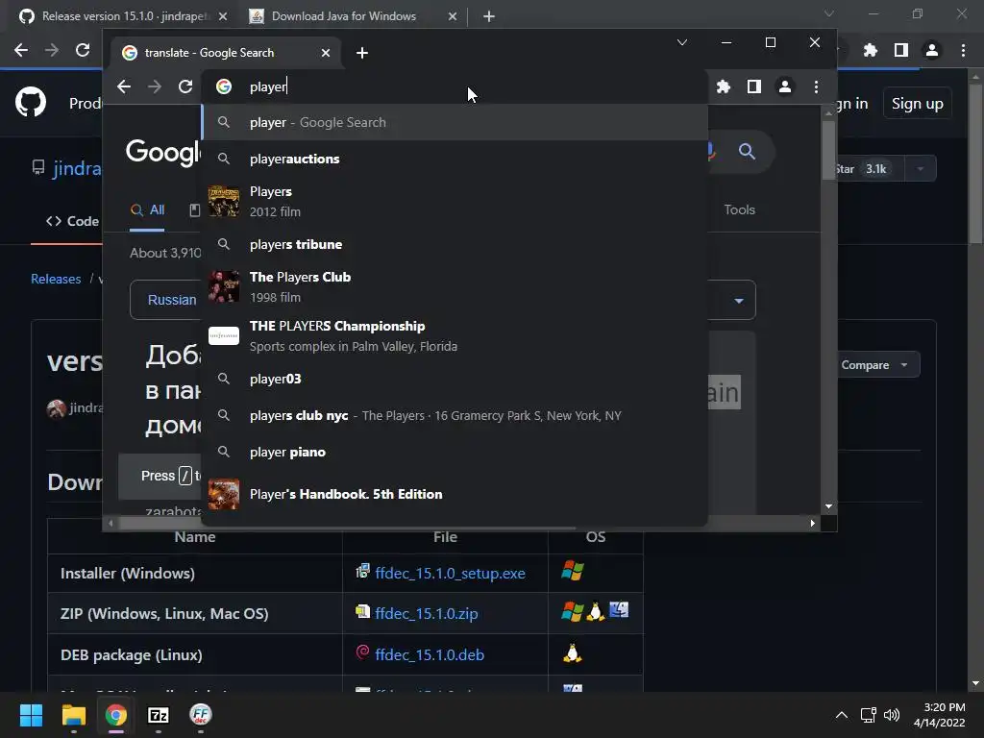Open the three-dot menu in the background window

tap(963, 50)
